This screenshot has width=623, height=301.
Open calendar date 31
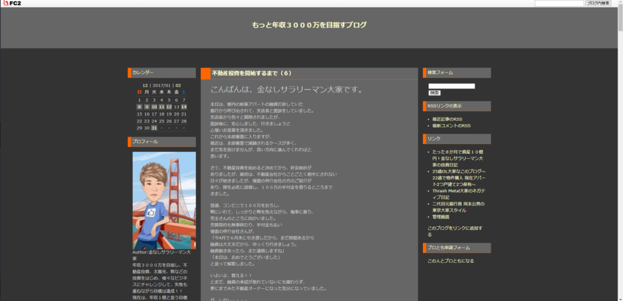[154, 128]
